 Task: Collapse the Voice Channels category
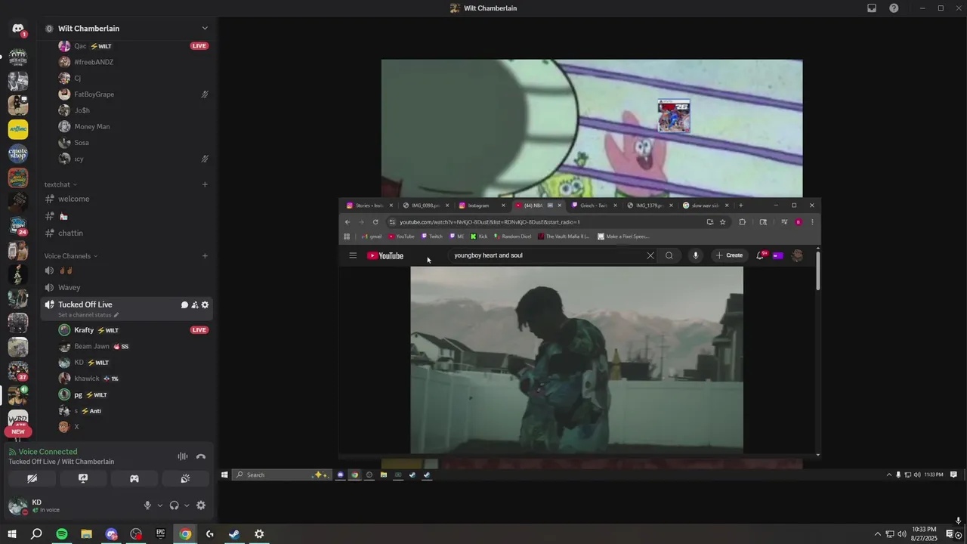tap(71, 256)
